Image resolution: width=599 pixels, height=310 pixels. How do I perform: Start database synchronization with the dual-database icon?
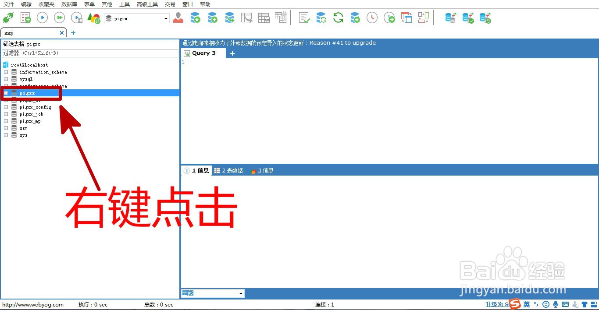(450, 18)
